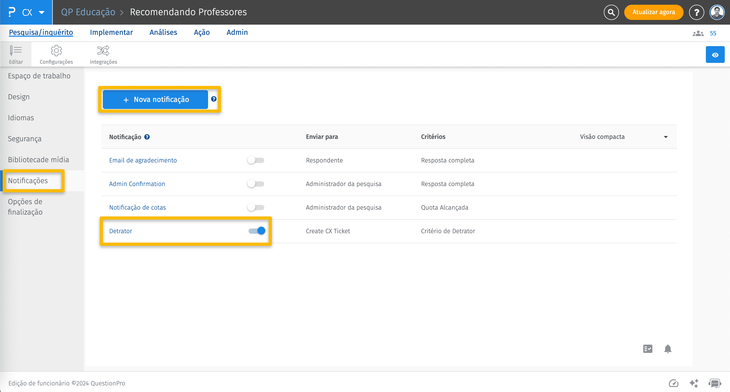
Task: Click the search magnifier icon
Action: pyautogui.click(x=611, y=12)
